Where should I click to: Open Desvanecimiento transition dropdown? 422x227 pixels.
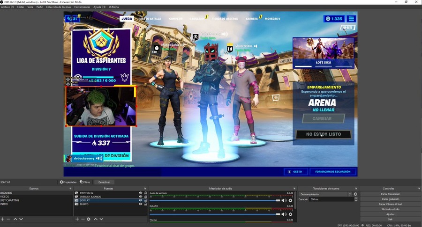[x=325, y=194]
